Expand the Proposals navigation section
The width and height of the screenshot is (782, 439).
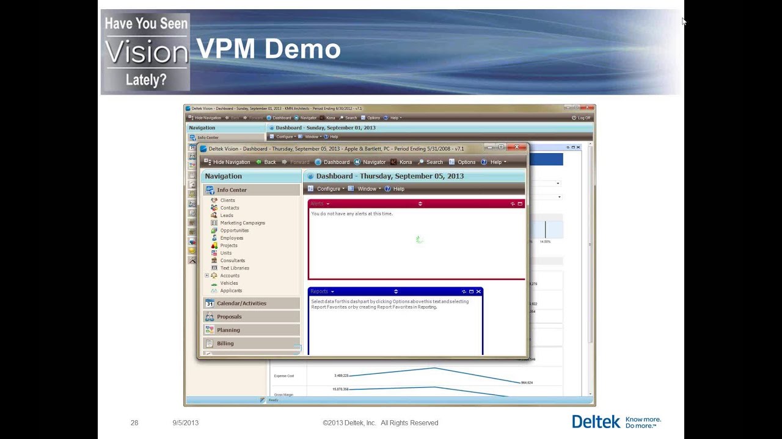point(252,316)
